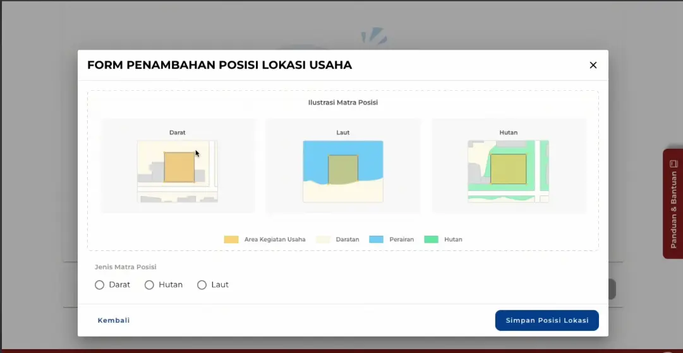Image resolution: width=683 pixels, height=353 pixels.
Task: Click the Area Kegiatan Usaha legend text
Action: click(x=275, y=240)
